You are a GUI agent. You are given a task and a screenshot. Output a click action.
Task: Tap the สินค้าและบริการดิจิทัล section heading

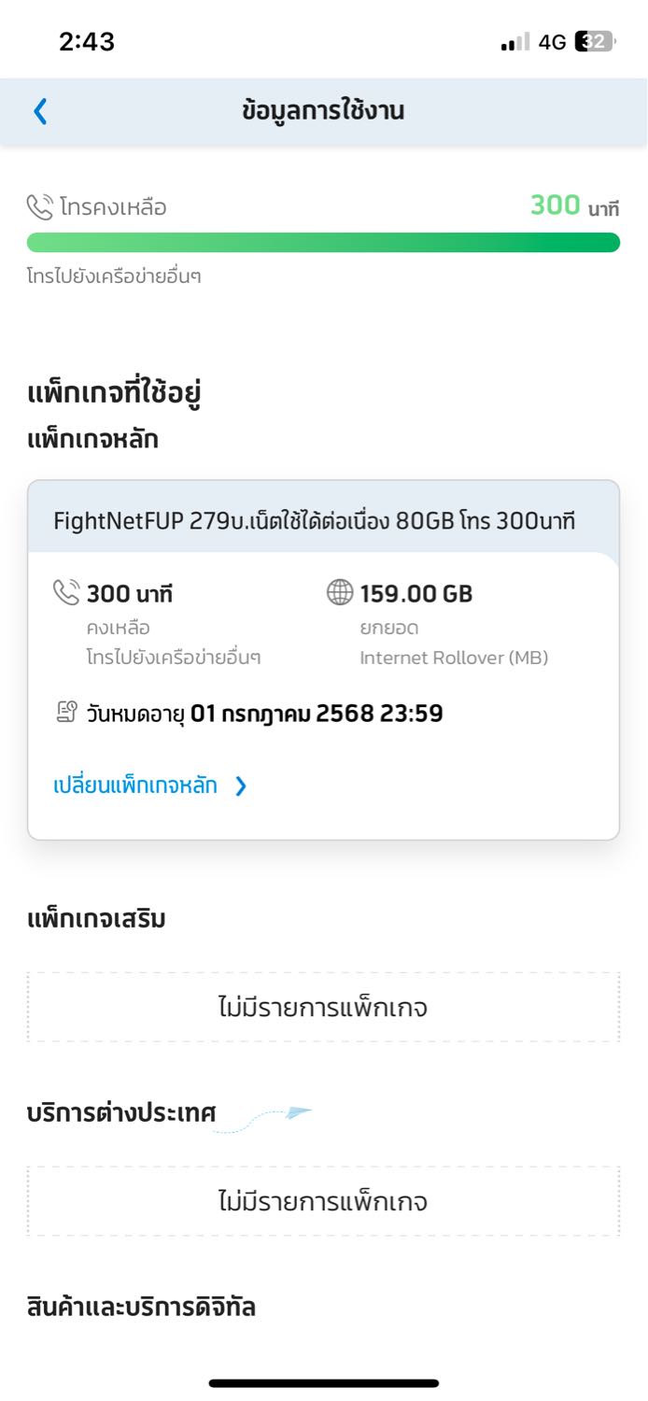click(x=142, y=1307)
